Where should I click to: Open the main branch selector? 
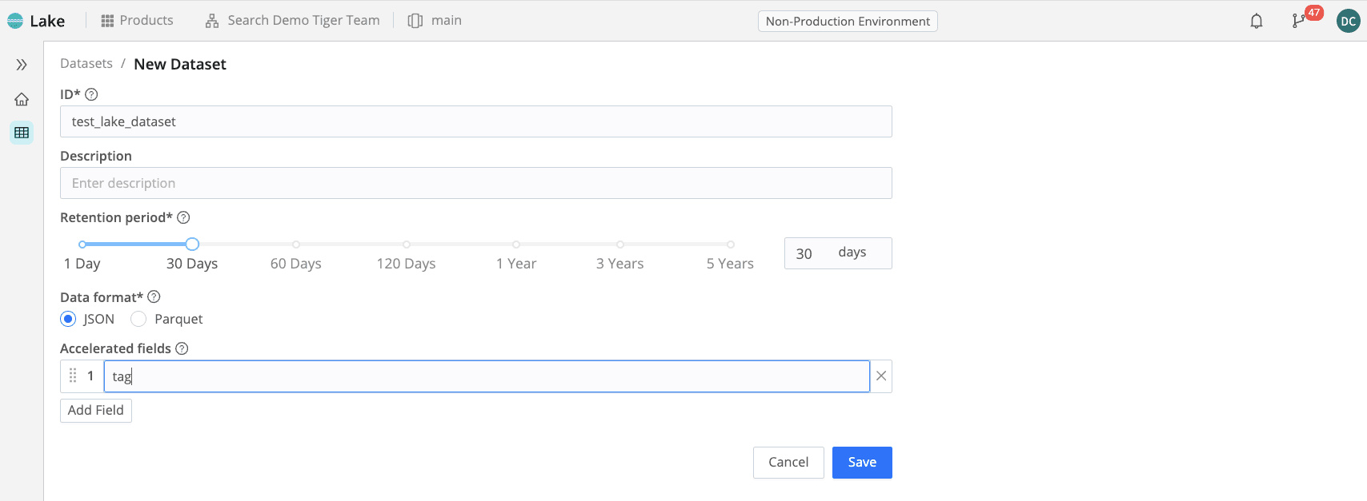pyautogui.click(x=435, y=21)
